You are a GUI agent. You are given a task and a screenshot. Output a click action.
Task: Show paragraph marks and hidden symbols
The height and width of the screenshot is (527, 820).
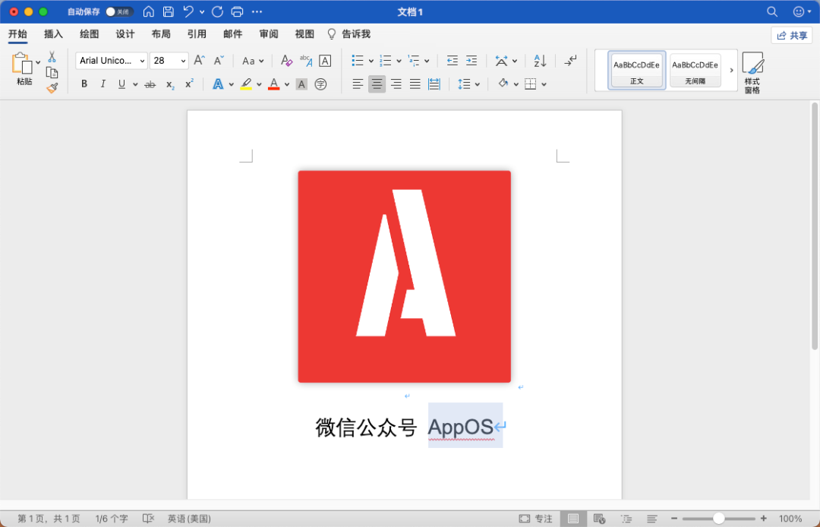[570, 61]
